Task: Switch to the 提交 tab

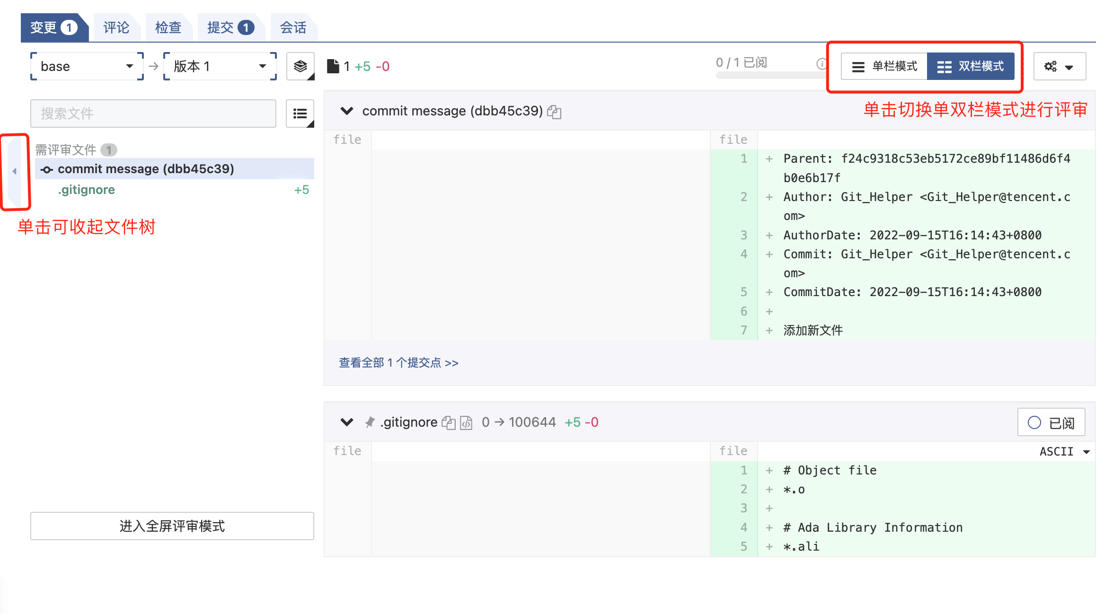Action: [x=230, y=27]
